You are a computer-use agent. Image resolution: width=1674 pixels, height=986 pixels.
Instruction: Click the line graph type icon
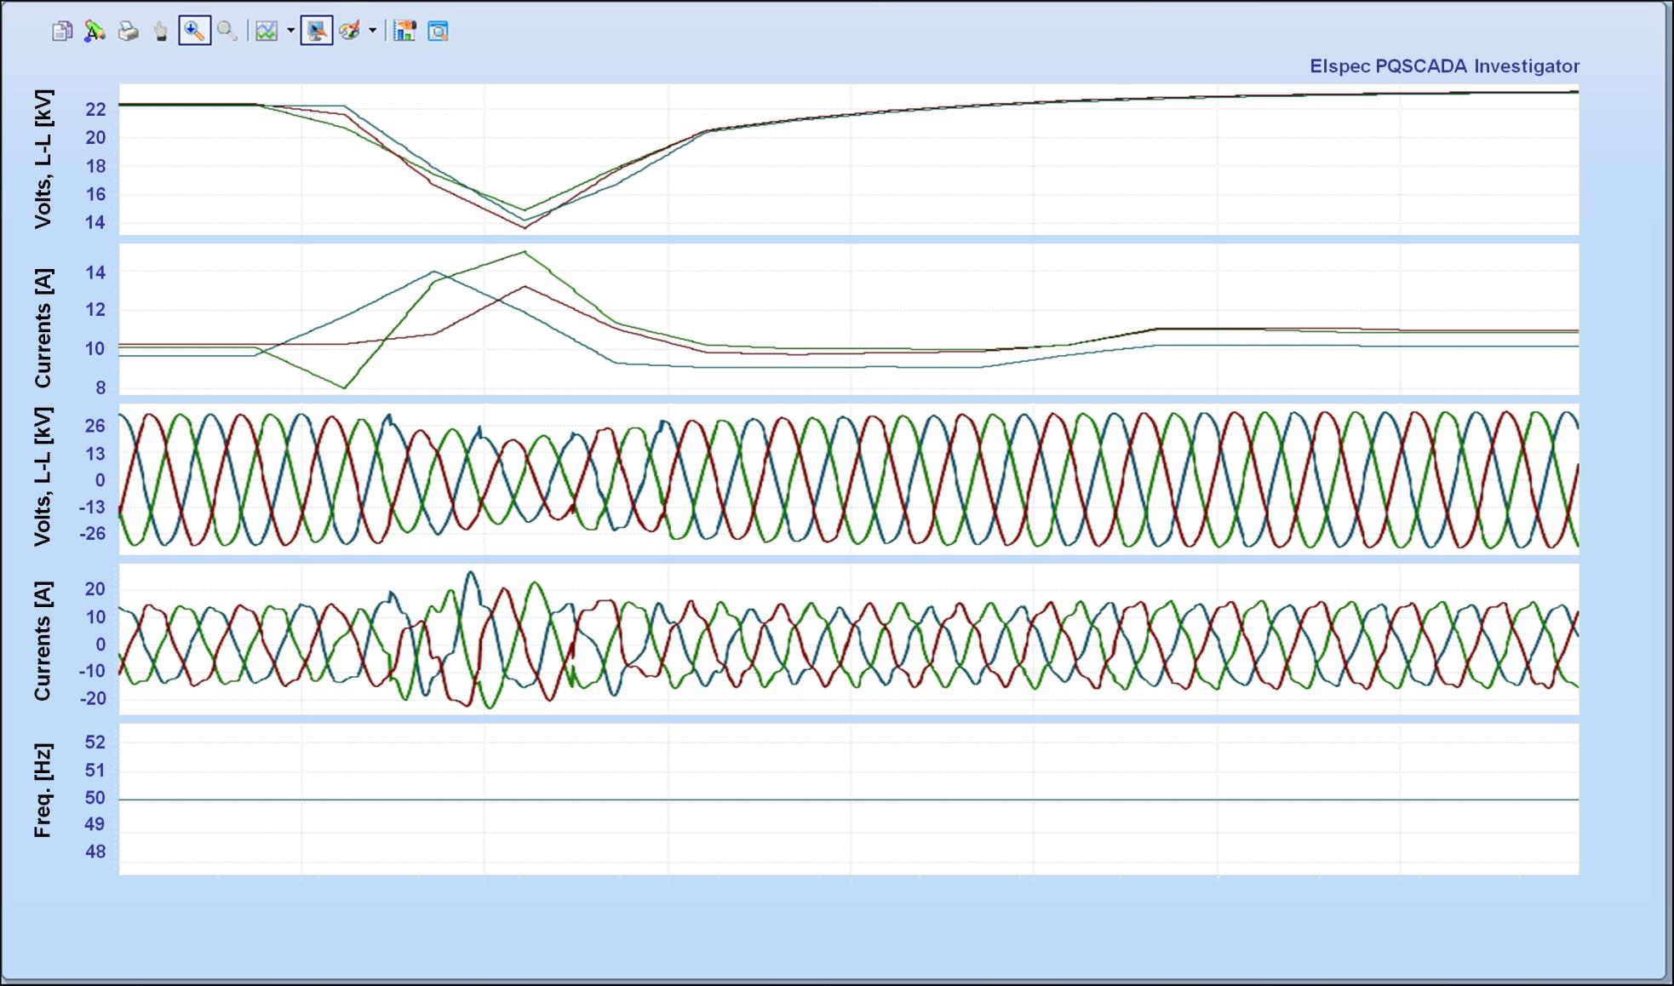(x=267, y=32)
